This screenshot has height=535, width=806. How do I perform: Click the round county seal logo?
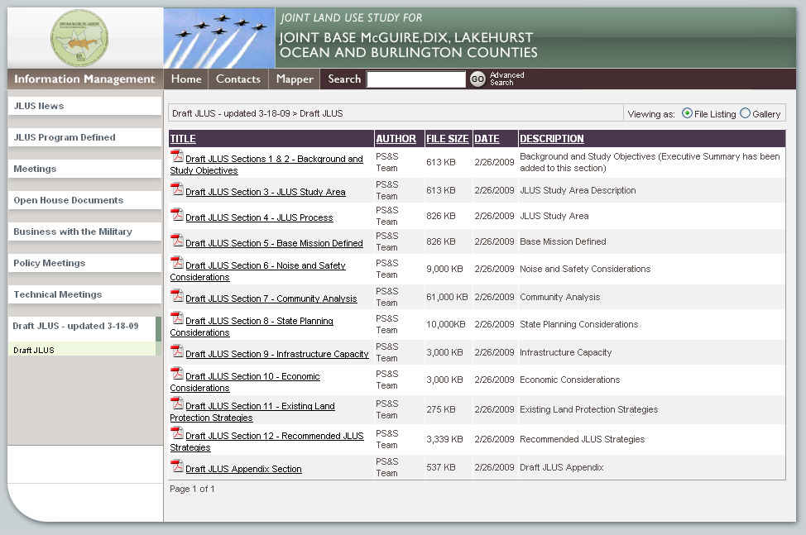click(79, 38)
